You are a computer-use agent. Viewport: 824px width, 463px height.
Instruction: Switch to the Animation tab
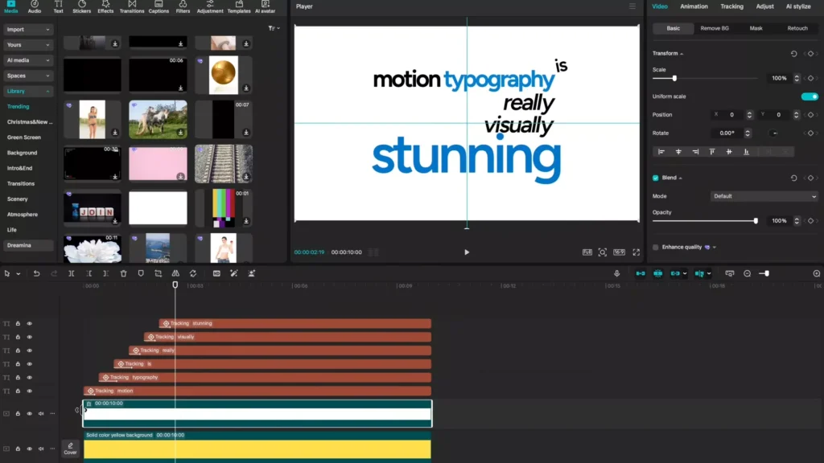pyautogui.click(x=694, y=6)
